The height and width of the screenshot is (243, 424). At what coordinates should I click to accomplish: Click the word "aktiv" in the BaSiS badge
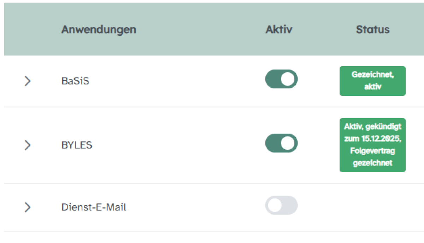[372, 87]
